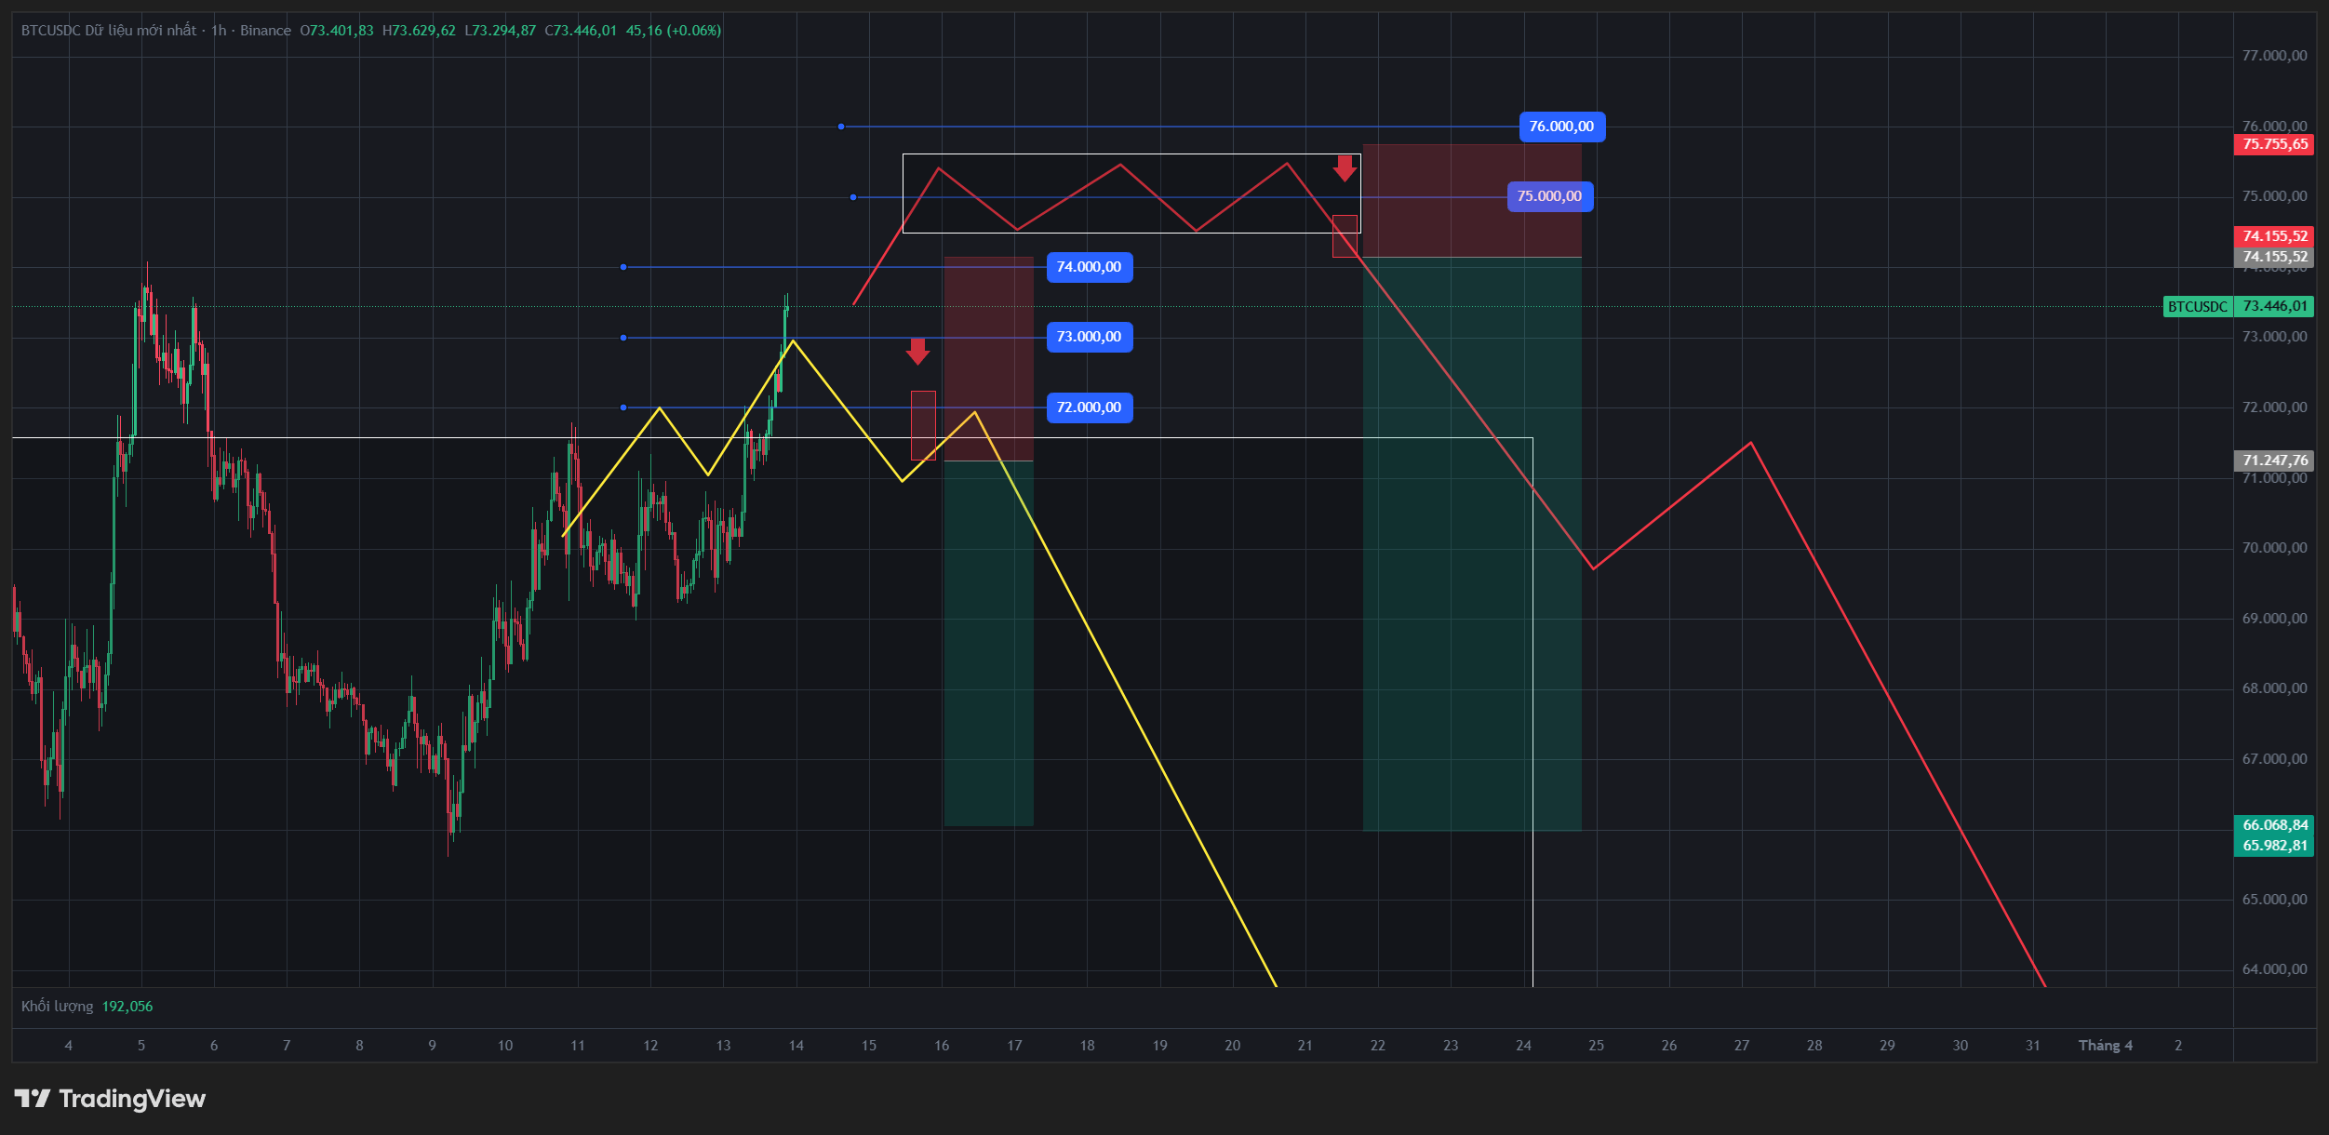
Task: Click the blue start dot of the 75.000,00 line
Action: [853, 197]
